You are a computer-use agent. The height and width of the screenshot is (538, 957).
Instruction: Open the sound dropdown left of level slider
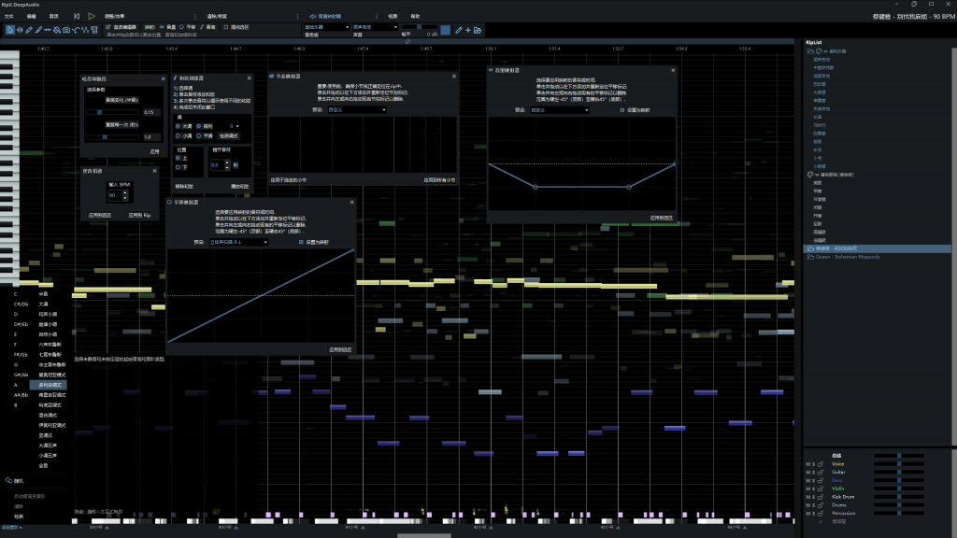375,27
